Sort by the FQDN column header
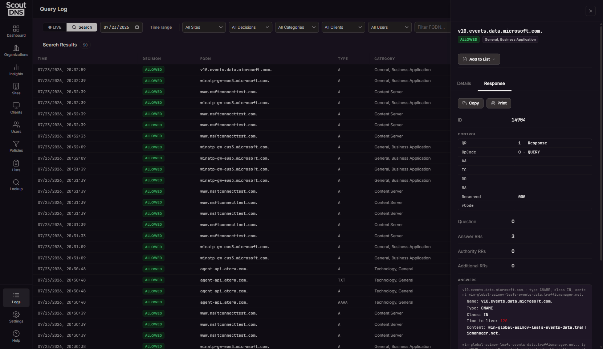 [205, 59]
